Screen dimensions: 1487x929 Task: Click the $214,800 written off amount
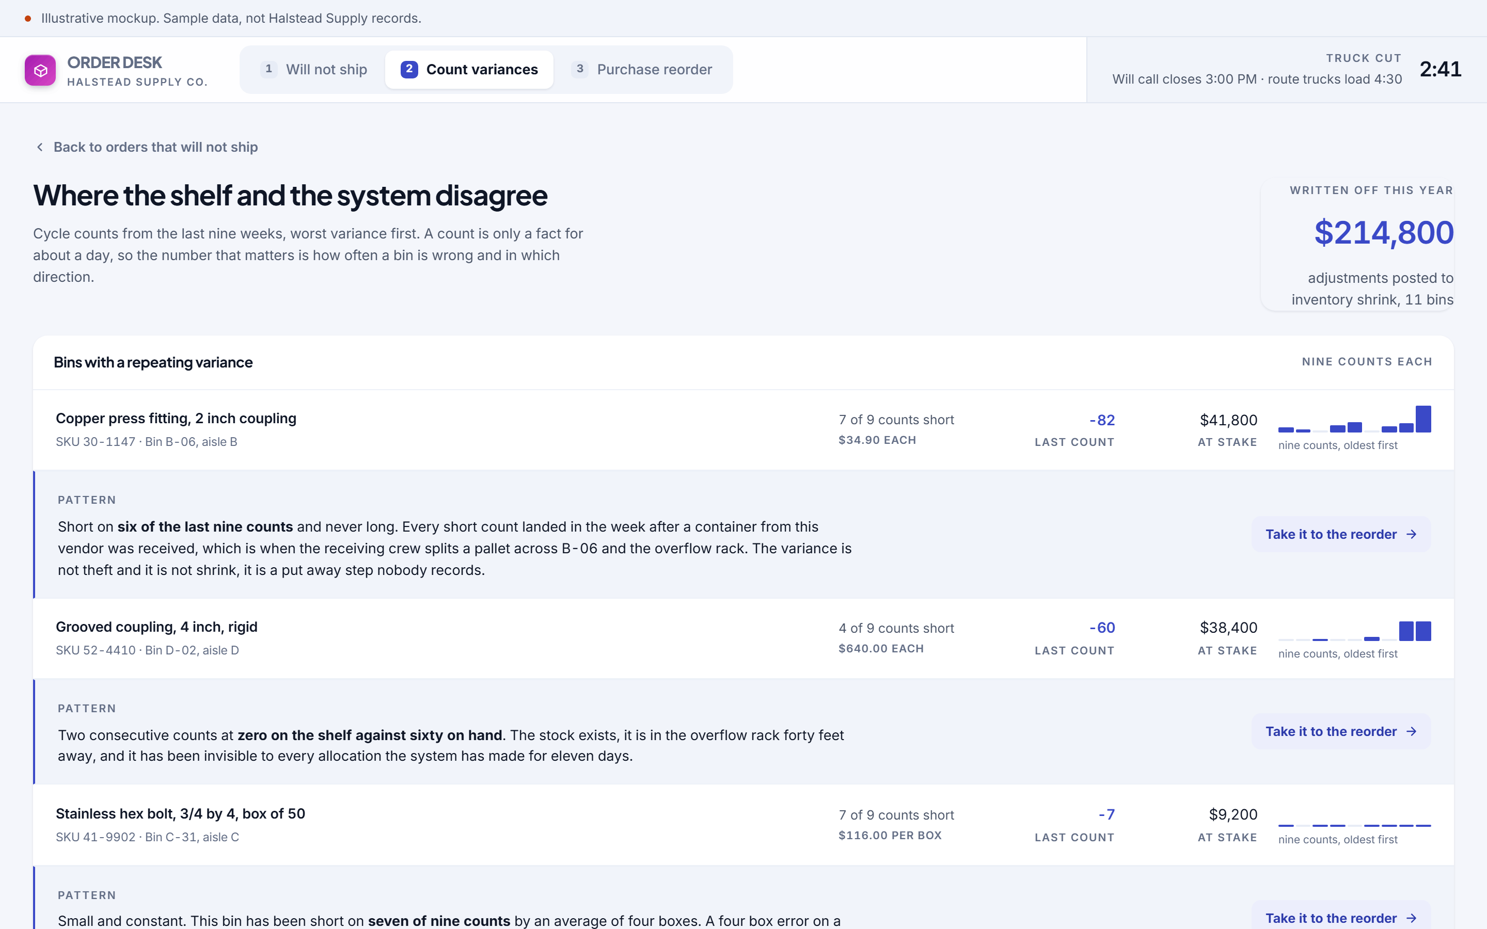tap(1384, 233)
